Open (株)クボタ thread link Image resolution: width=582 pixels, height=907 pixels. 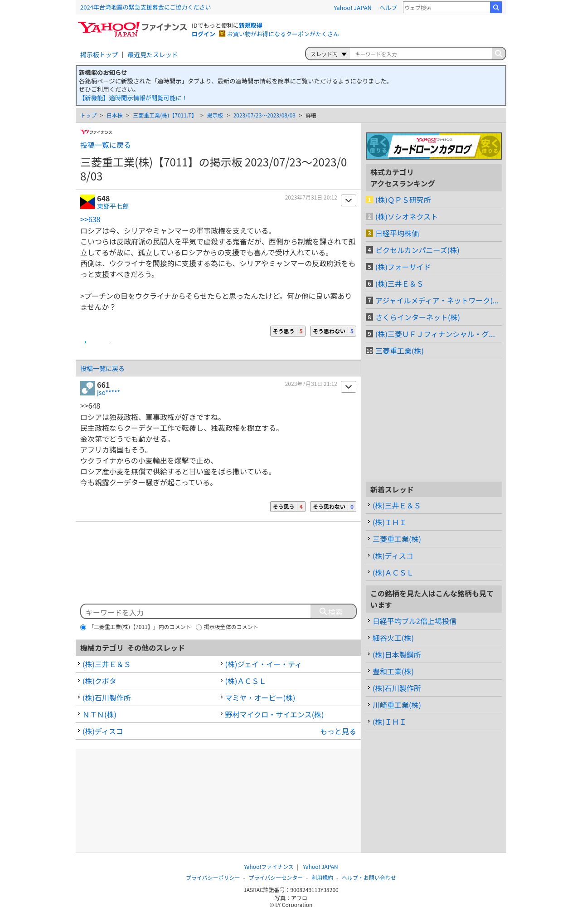tap(99, 681)
